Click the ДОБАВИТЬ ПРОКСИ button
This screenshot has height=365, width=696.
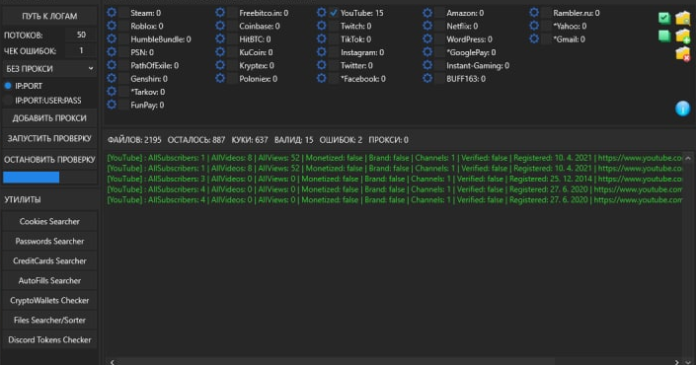[49, 118]
